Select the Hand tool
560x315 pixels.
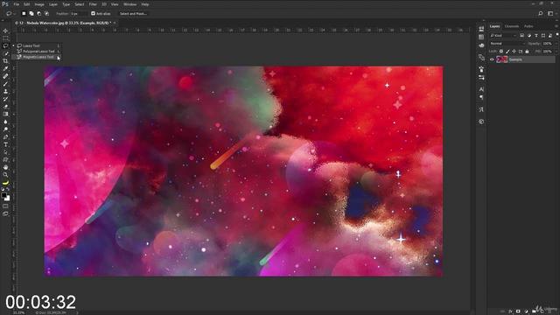tap(5, 167)
